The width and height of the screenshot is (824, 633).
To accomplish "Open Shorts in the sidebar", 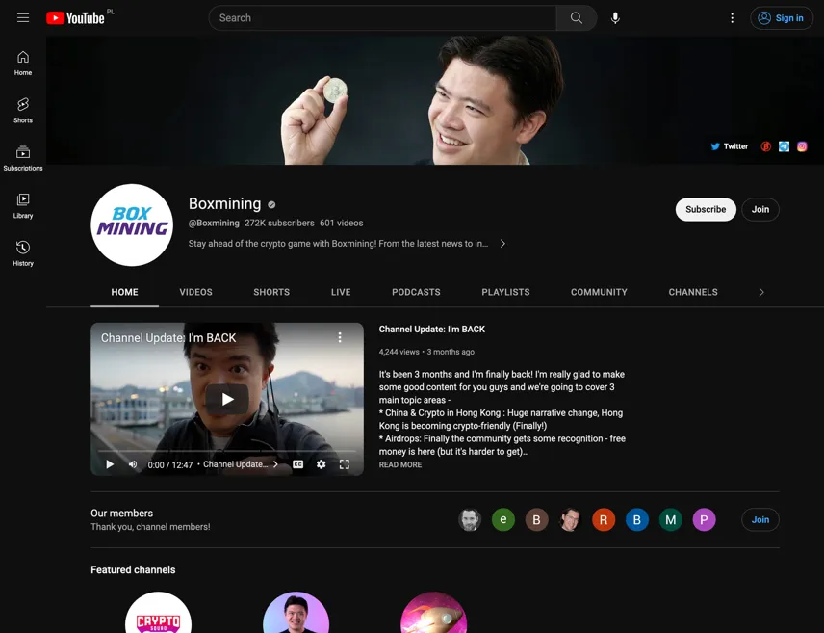I will 23,111.
